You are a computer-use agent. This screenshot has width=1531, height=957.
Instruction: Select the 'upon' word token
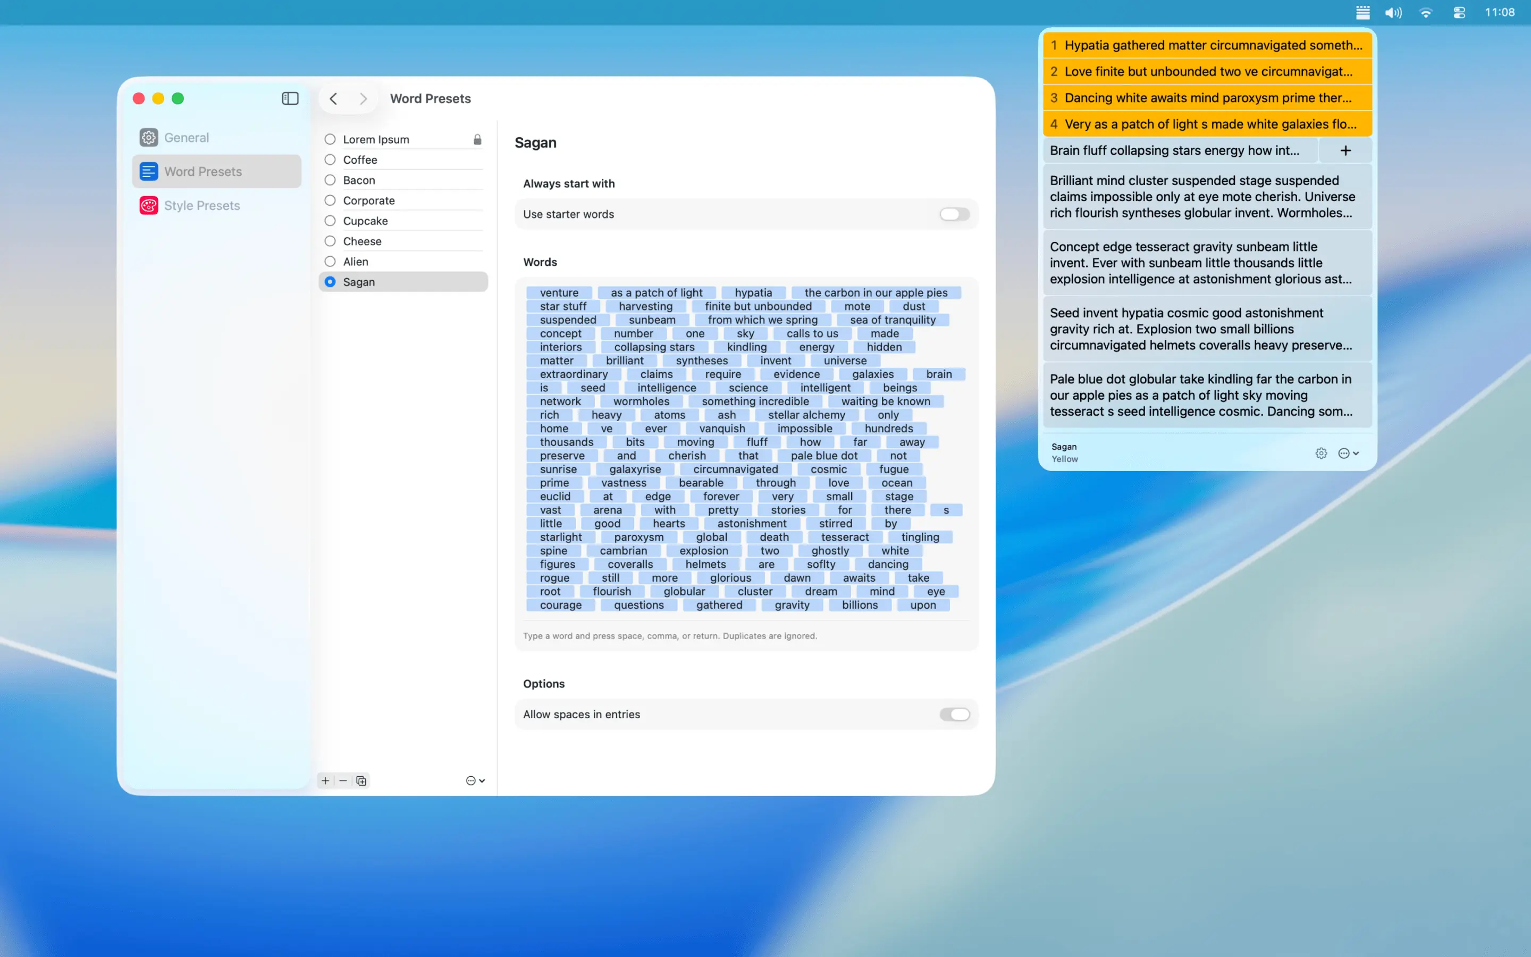(923, 605)
